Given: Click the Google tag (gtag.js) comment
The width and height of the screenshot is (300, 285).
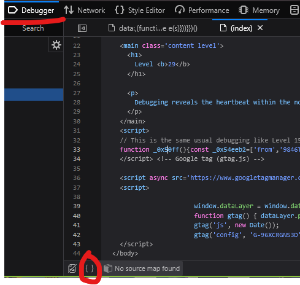Looking at the screenshot, I should click(210, 159).
